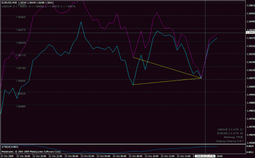
Task: Click 'EURUSD 2 X ATR: 42' text
Action: point(230,133)
